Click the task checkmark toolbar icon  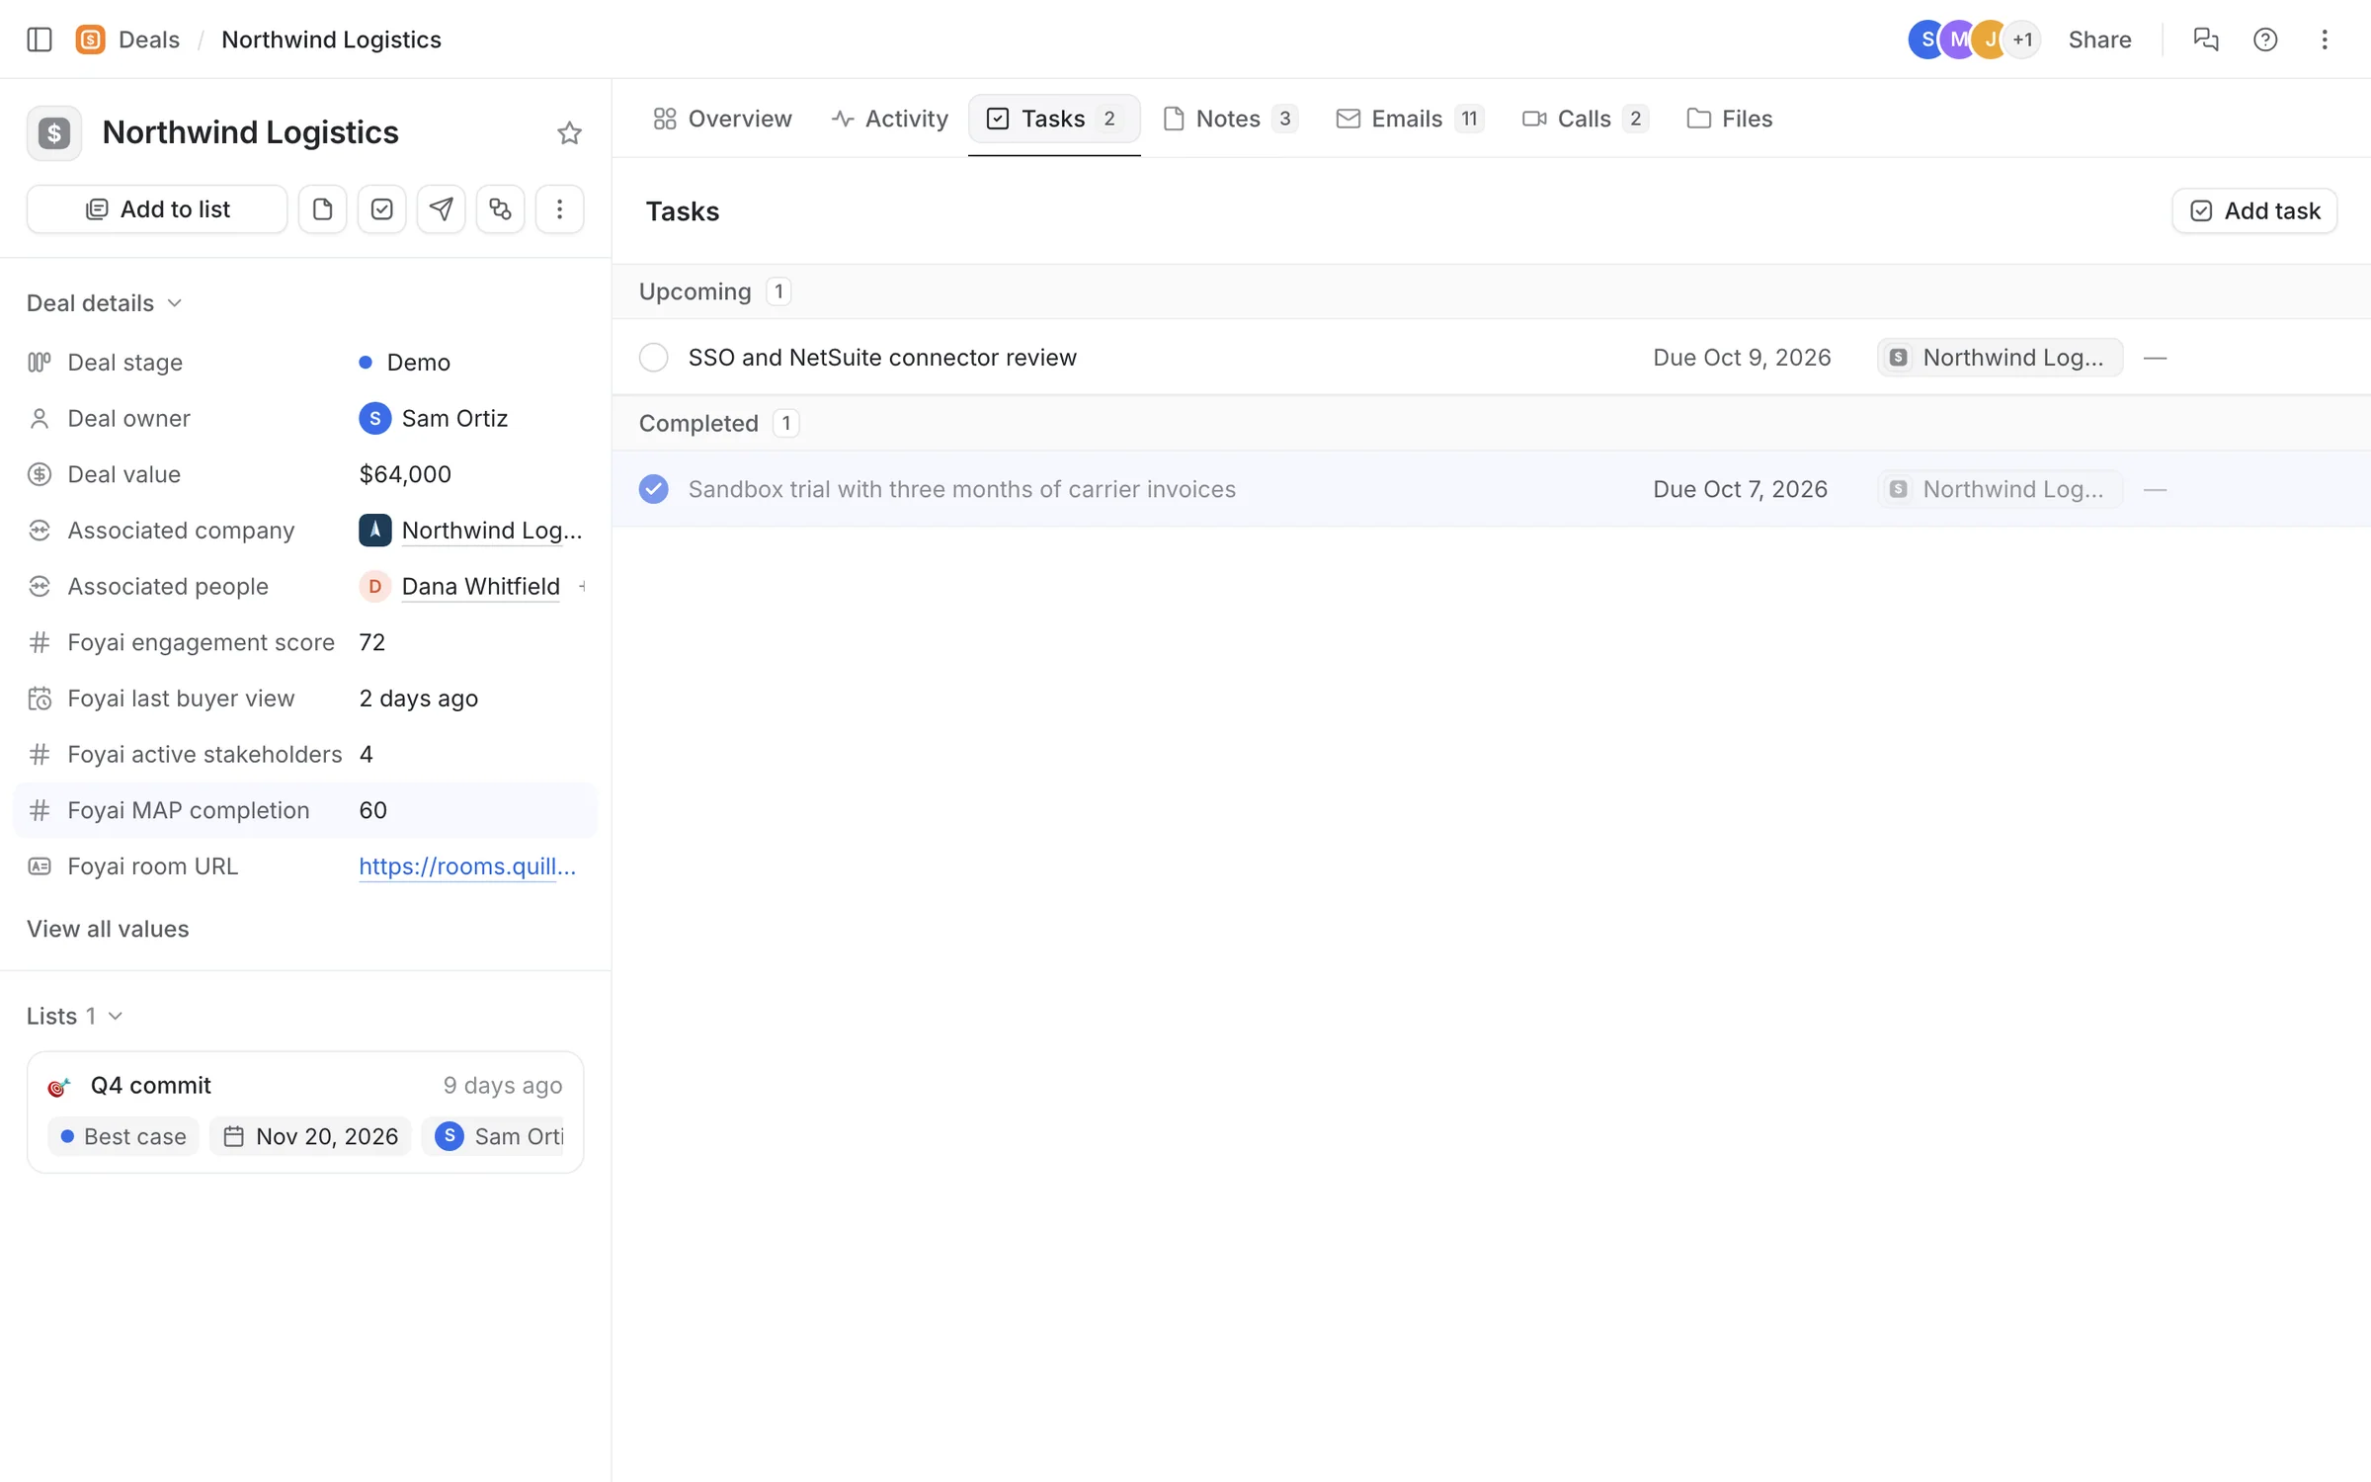(x=381, y=209)
